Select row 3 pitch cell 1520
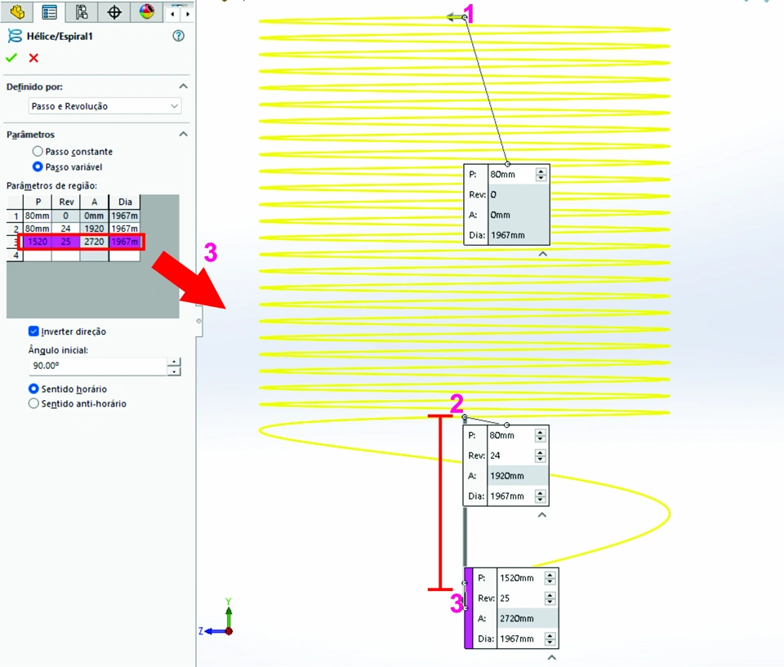This screenshot has width=784, height=667. [x=38, y=242]
